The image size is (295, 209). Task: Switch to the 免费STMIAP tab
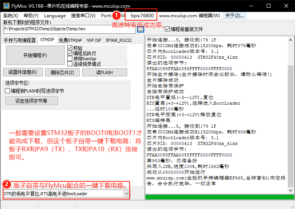[70, 40]
